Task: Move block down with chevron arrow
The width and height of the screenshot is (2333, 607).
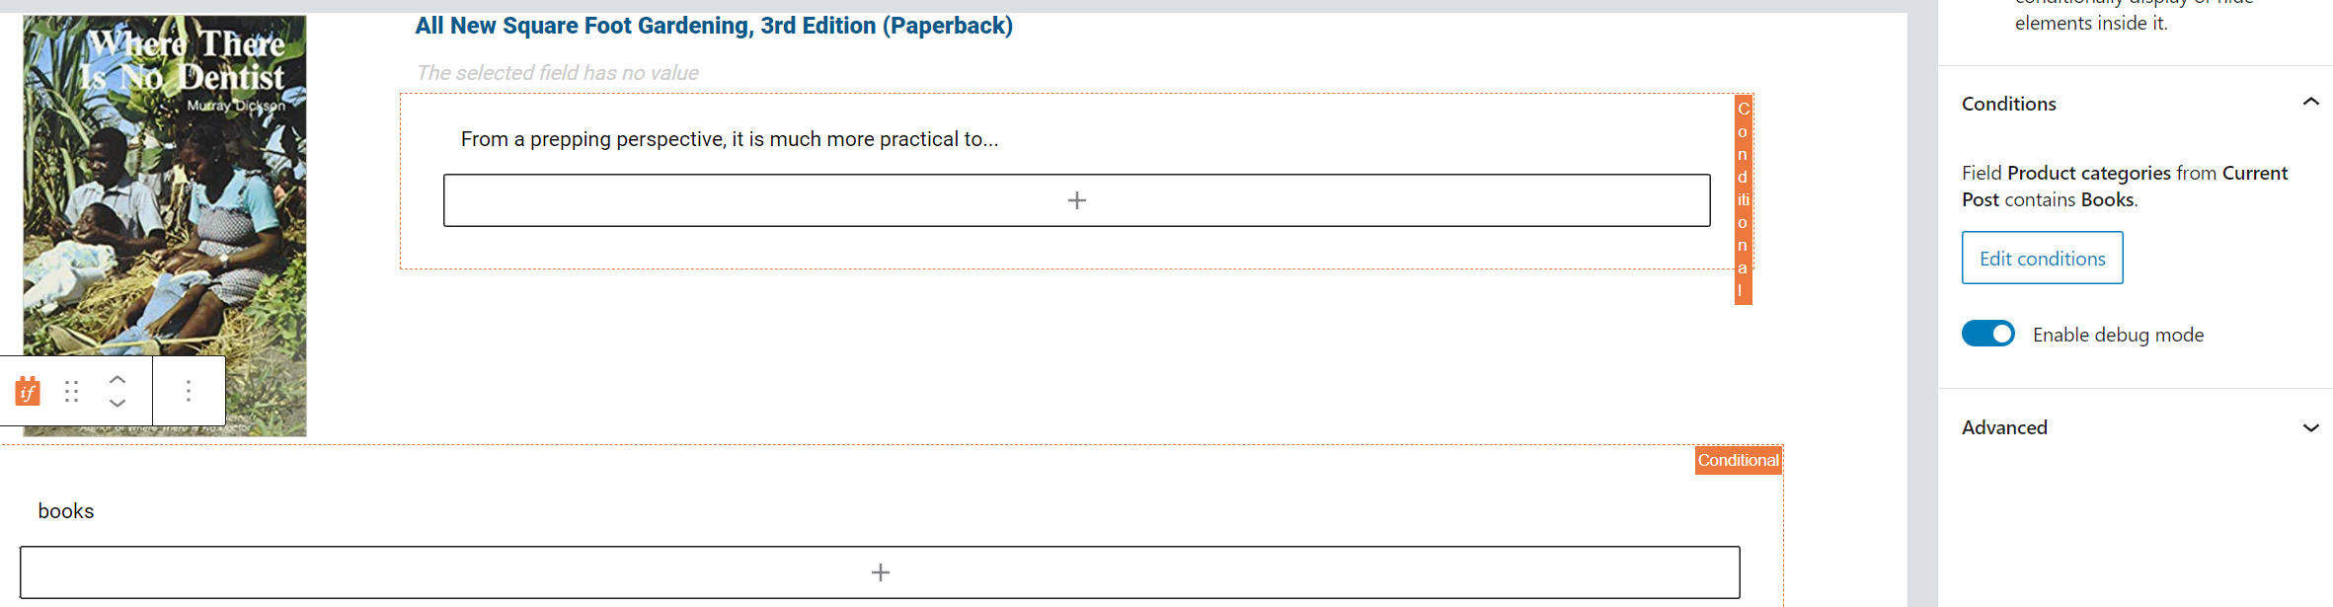Action: 117,403
